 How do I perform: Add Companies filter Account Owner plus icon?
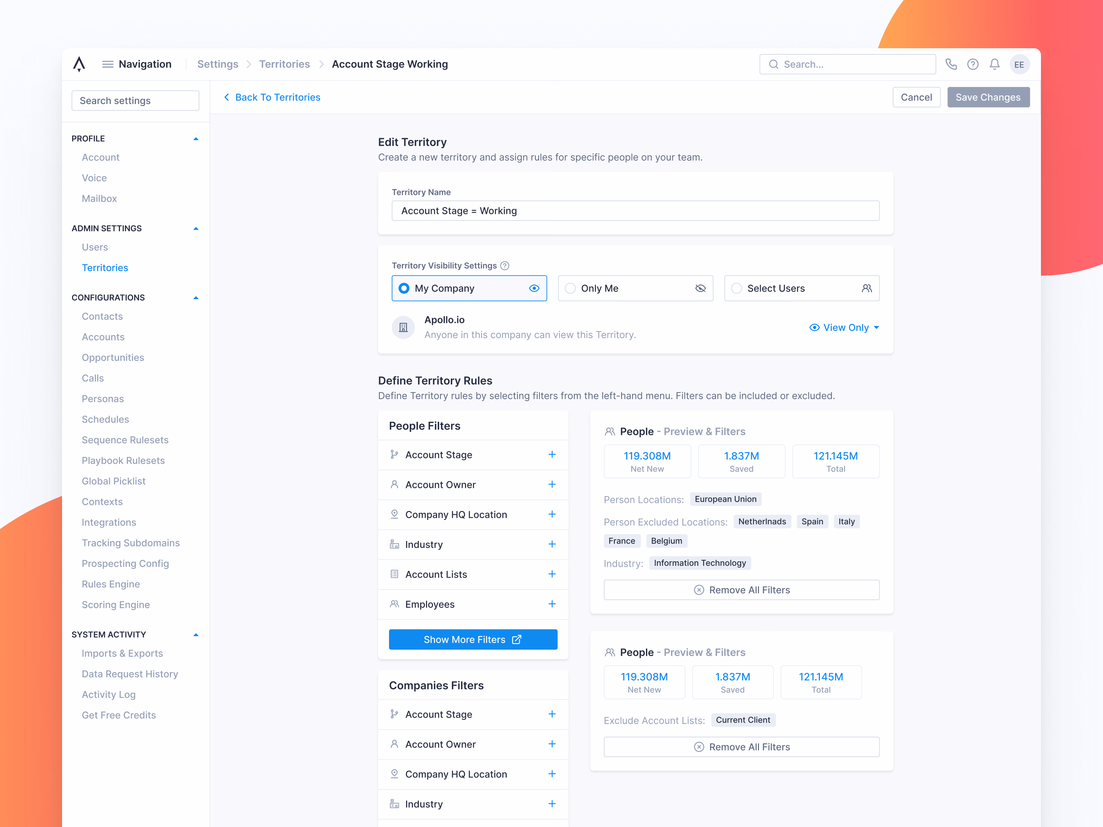[552, 744]
